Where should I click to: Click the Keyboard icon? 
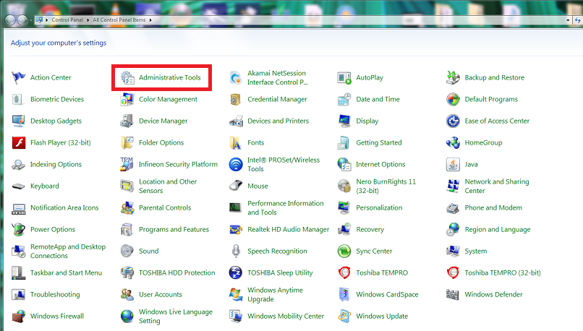pos(18,186)
